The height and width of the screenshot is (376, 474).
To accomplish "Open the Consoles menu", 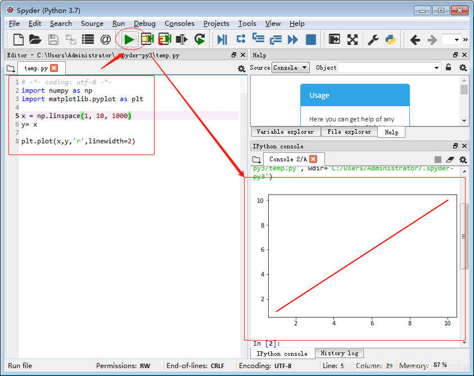I will click(x=179, y=24).
